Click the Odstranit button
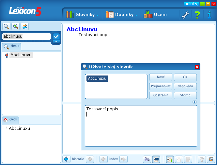Image resolution: width=217 pixels, height=165 pixels. [x=161, y=95]
